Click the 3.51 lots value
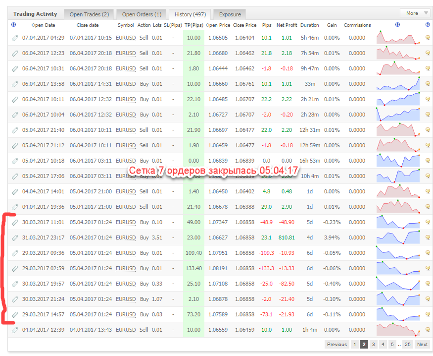433x356 pixels. click(157, 237)
